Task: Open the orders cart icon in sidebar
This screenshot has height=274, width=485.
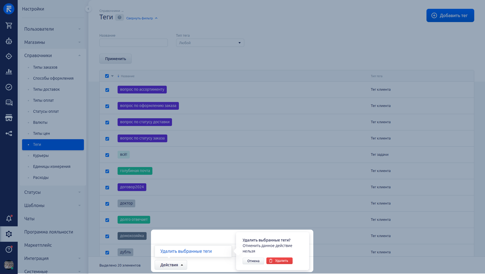Action: point(9,25)
